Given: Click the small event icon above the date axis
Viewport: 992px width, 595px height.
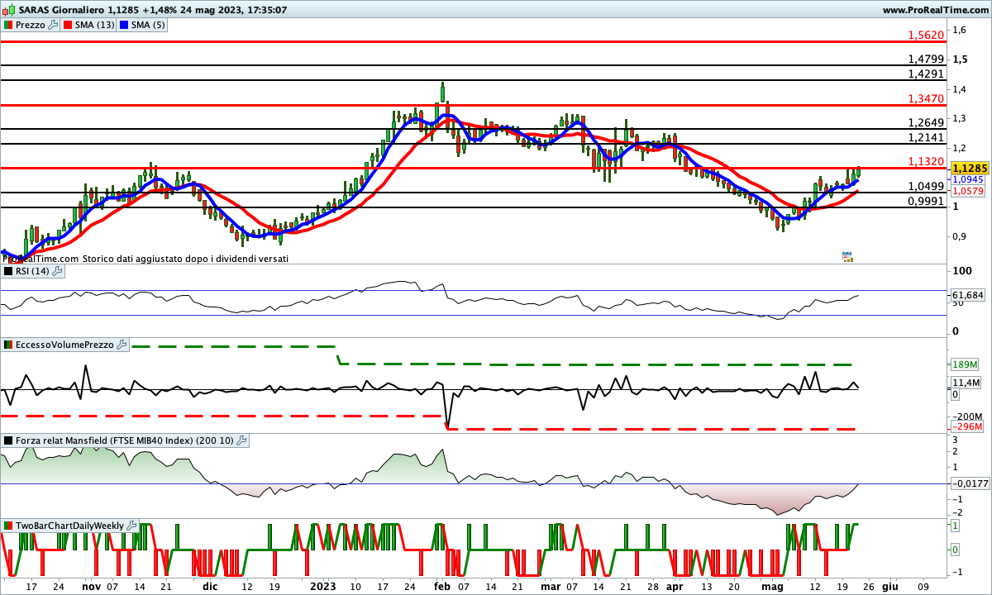Looking at the screenshot, I should [x=847, y=257].
